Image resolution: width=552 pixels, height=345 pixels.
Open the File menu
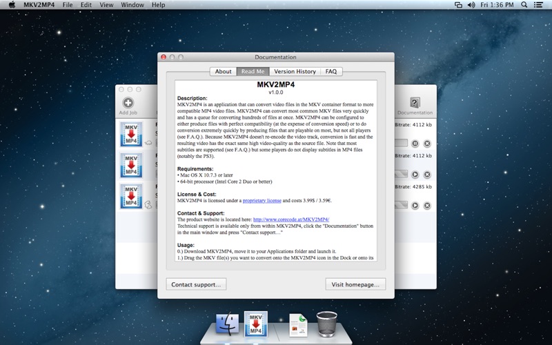[68, 5]
